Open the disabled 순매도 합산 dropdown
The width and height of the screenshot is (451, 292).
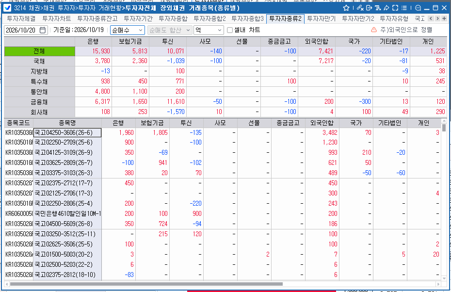(x=169, y=30)
